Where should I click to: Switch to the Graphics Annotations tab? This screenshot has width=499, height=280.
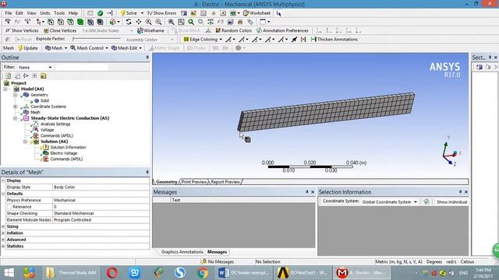point(182,252)
